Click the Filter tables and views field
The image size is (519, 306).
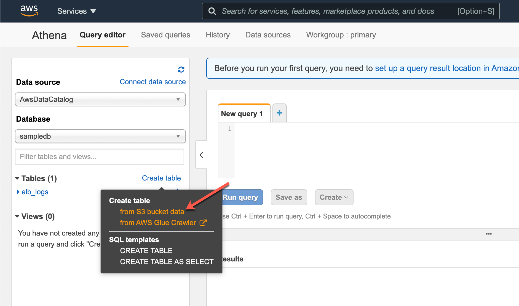(x=99, y=157)
